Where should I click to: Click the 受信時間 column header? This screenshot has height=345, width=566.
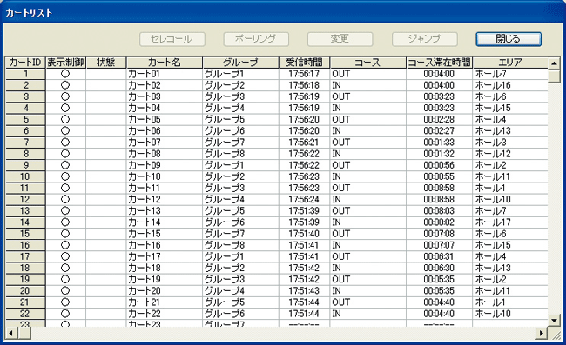point(304,63)
